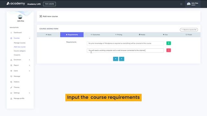This screenshot has width=207, height=116.
Task: Expand the Users submenu arrow
Action: click(29, 71)
